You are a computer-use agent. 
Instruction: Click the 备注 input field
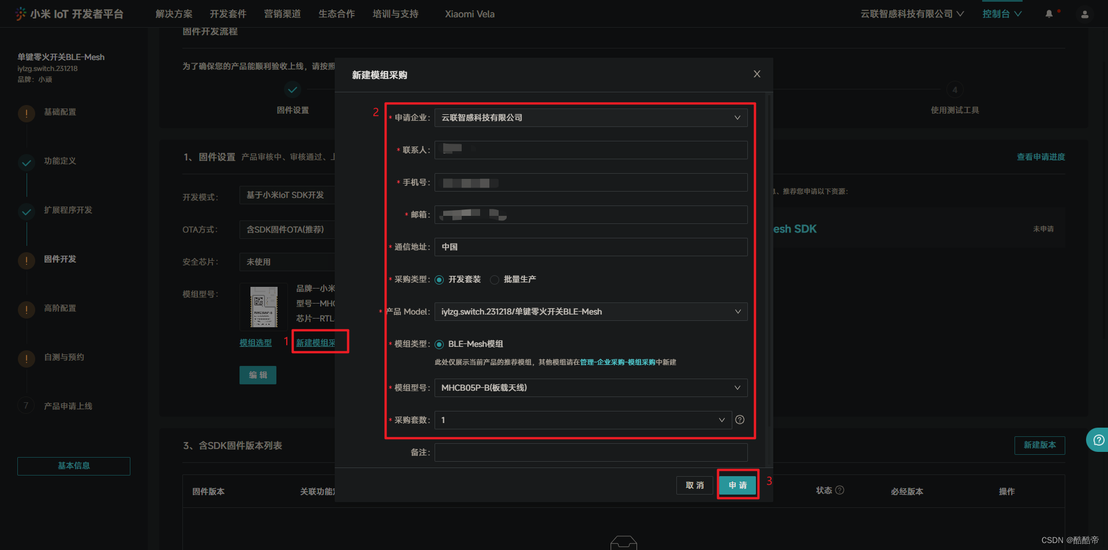tap(591, 452)
